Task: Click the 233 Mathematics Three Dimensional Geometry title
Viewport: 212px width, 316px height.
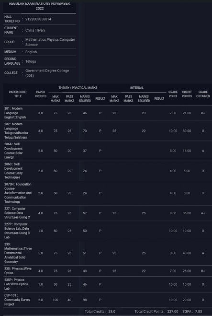Action: click(18, 253)
